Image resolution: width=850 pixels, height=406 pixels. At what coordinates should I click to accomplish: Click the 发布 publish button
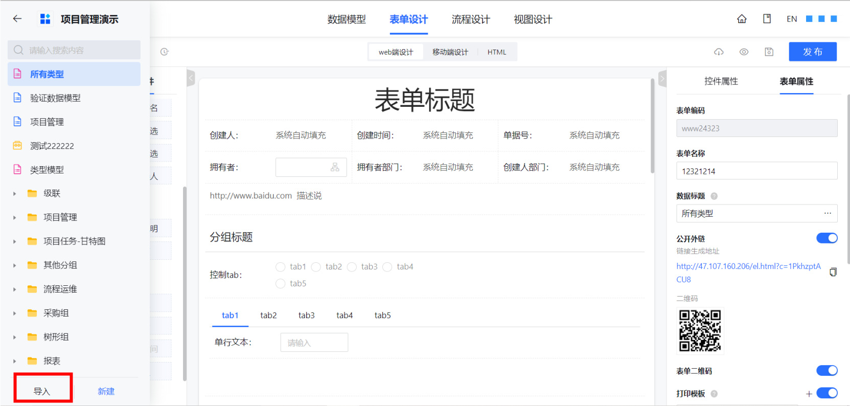pyautogui.click(x=813, y=52)
